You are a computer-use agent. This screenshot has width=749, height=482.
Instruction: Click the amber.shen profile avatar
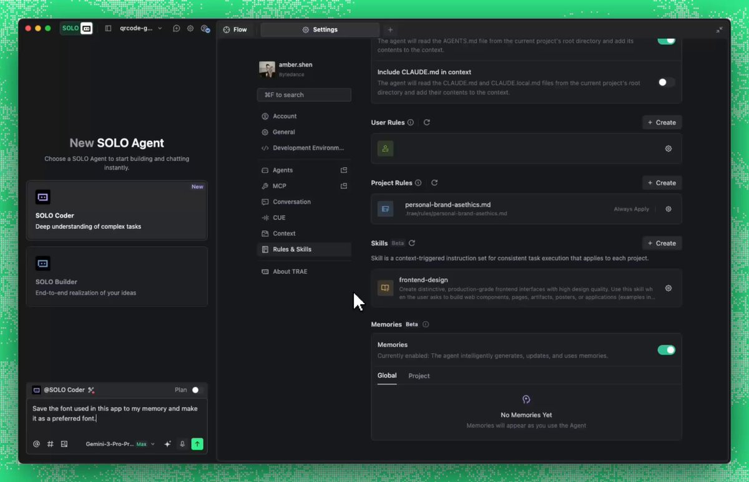(267, 69)
